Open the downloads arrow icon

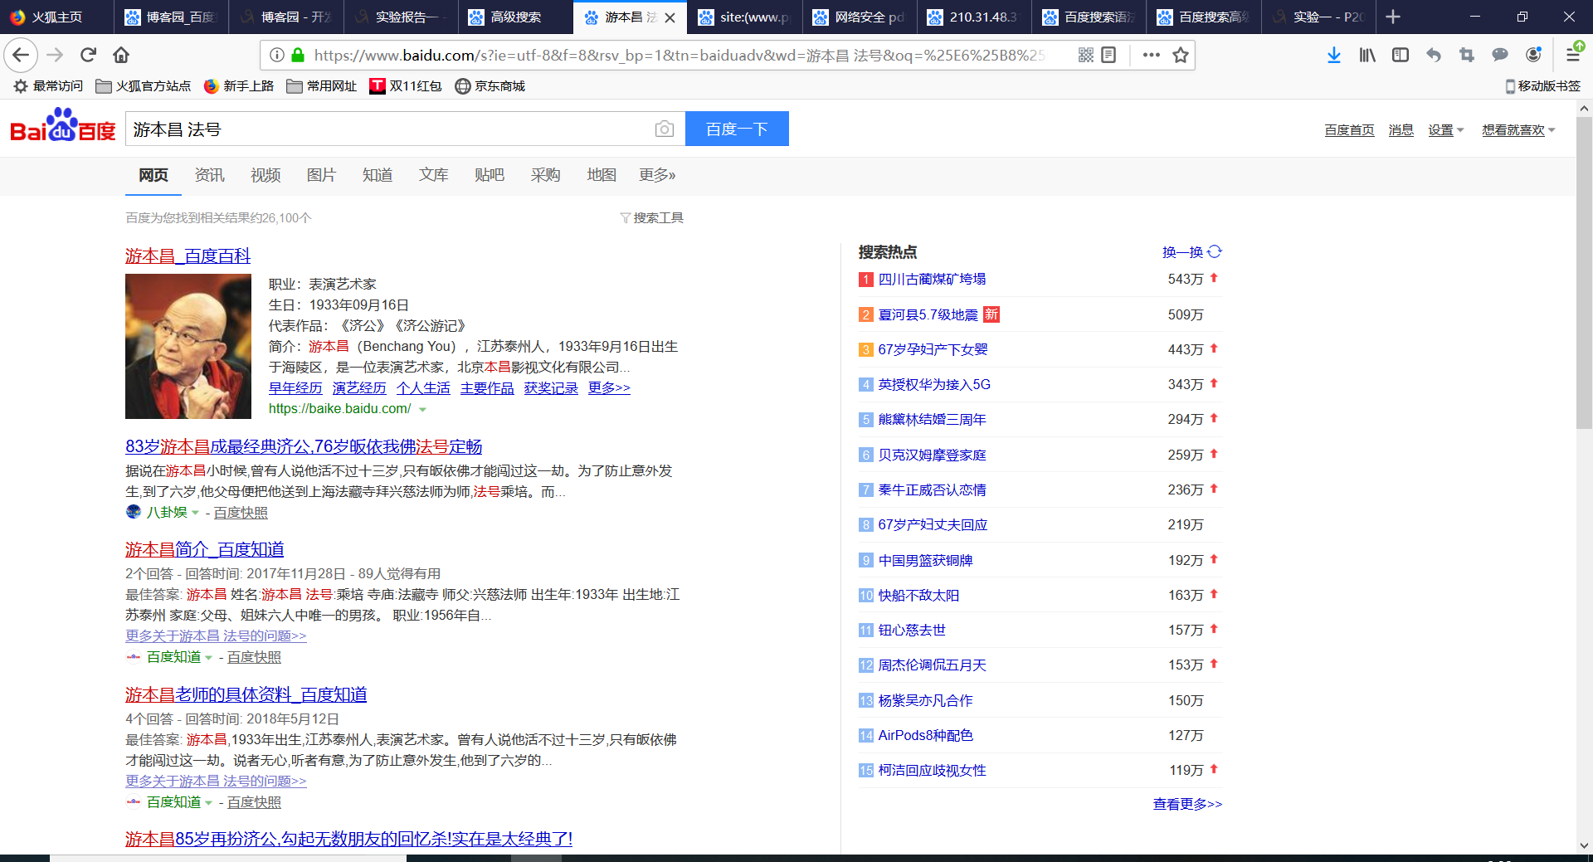coord(1333,55)
